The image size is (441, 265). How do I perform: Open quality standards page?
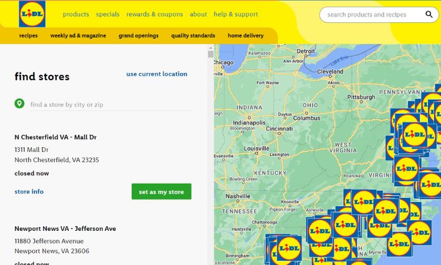click(193, 35)
